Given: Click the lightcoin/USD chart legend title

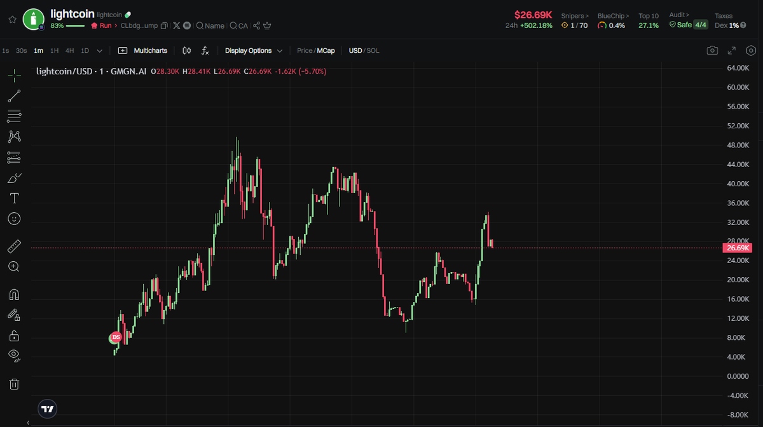Looking at the screenshot, I should tap(92, 71).
